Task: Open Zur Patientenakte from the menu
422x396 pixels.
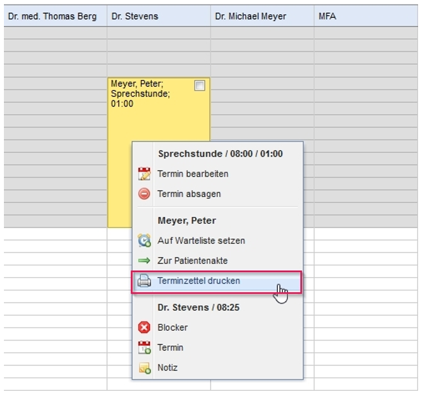Action: tap(192, 261)
